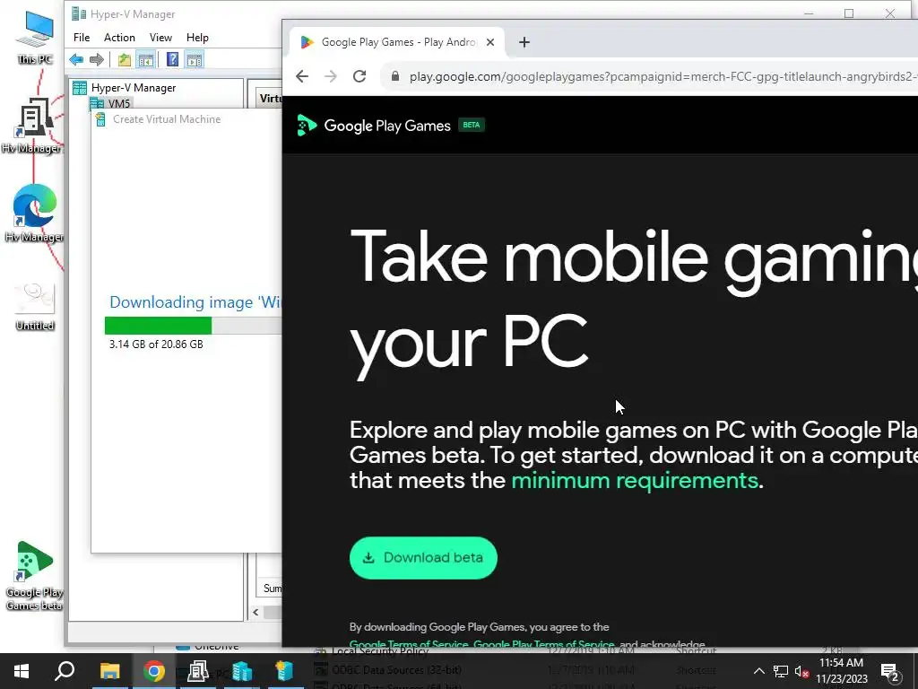The image size is (918, 689).
Task: Open clock showing 11:54 AM 11/23/2023
Action: [842, 671]
